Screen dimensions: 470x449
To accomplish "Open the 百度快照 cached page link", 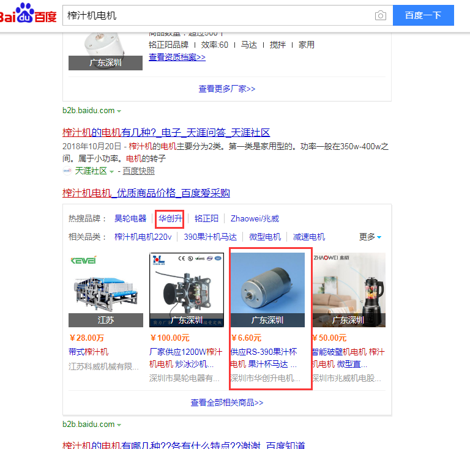I will 138,171.
